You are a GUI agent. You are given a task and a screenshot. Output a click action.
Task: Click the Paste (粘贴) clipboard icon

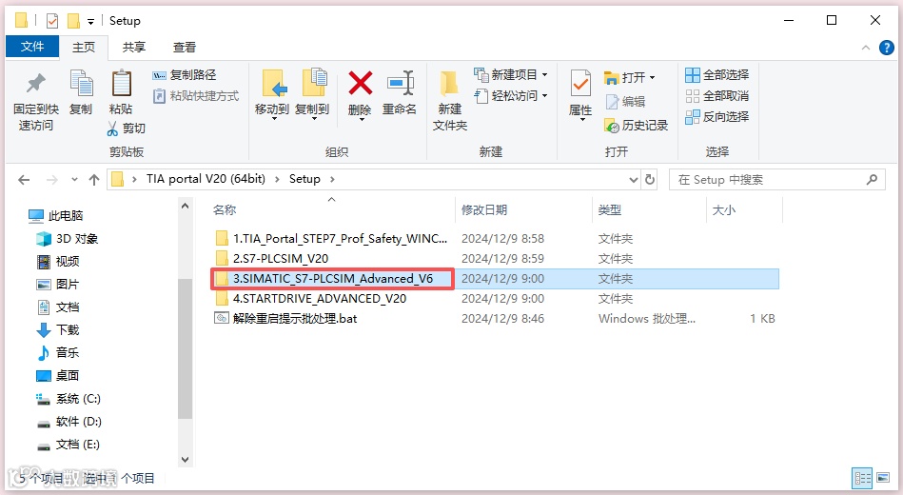pyautogui.click(x=121, y=84)
